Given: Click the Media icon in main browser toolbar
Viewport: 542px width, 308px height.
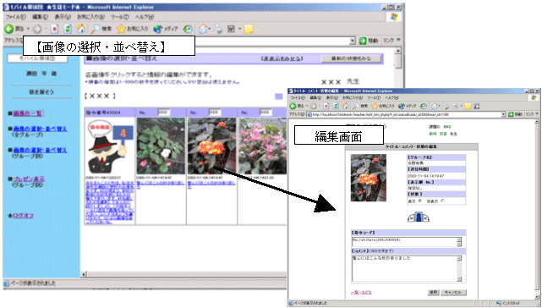Looking at the screenshot, I should (x=157, y=29).
